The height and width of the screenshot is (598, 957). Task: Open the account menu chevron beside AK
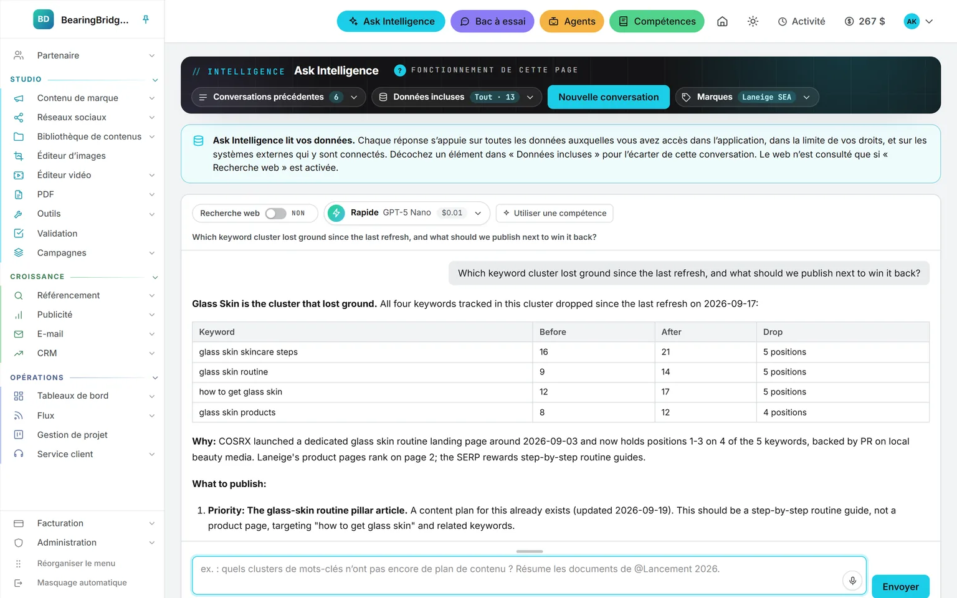929,21
